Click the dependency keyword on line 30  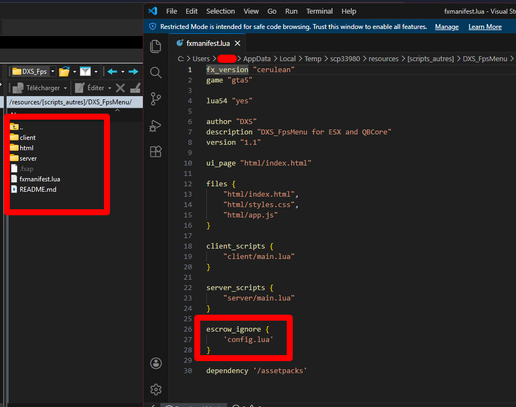[x=228, y=371]
